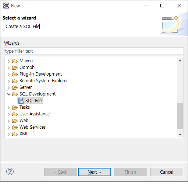Click the Eclipse icon in title bar

click(x=6, y=6)
